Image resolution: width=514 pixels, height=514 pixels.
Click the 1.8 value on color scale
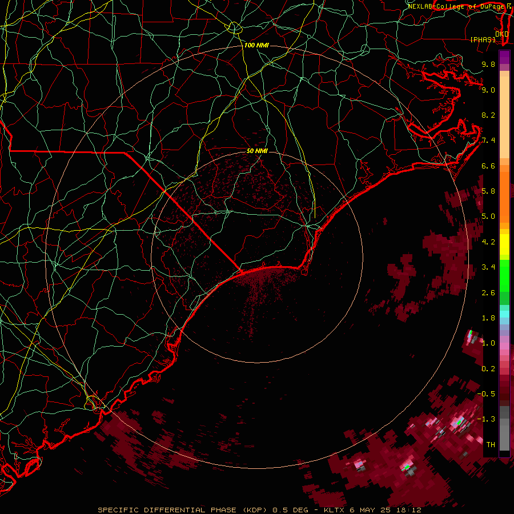(488, 318)
